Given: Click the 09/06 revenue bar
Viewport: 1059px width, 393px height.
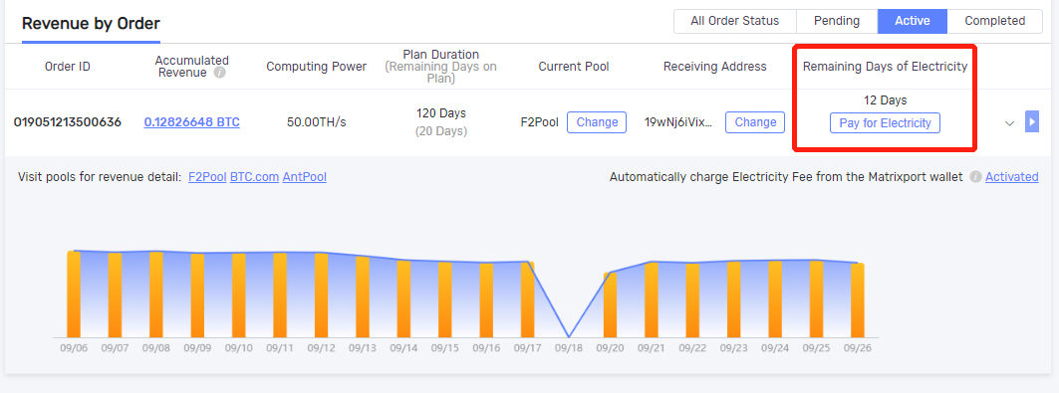Looking at the screenshot, I should coord(74,294).
